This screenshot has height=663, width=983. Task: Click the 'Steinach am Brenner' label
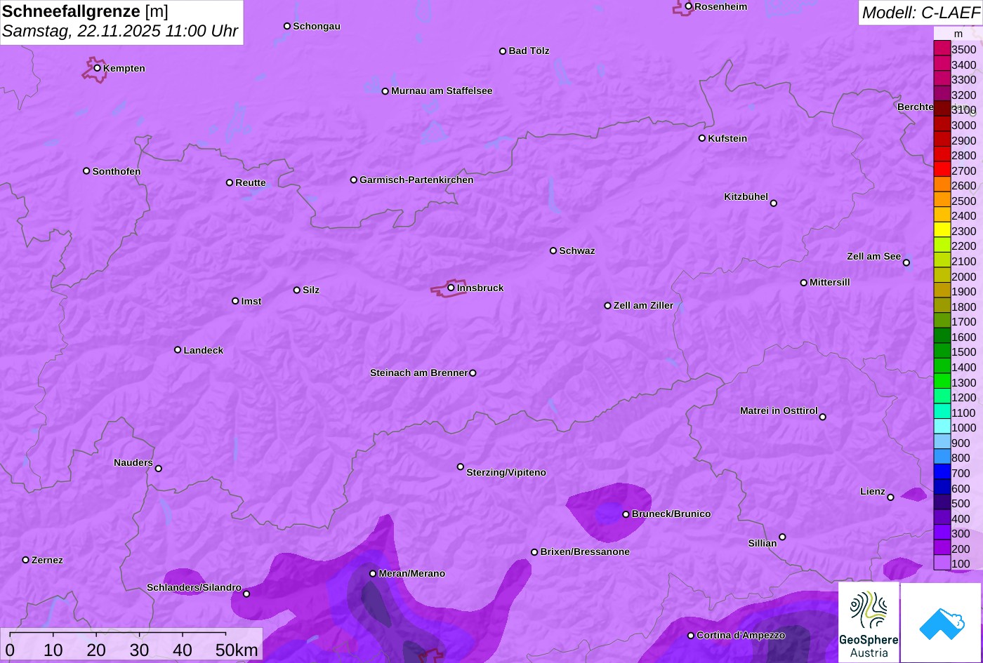point(418,373)
